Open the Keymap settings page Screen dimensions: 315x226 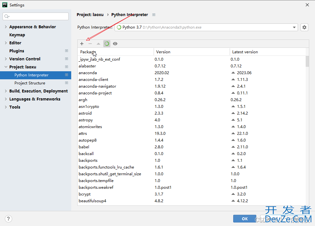coord(17,35)
